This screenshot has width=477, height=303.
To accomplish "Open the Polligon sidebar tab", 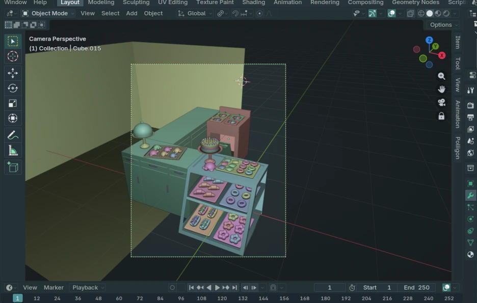I will coord(458,148).
